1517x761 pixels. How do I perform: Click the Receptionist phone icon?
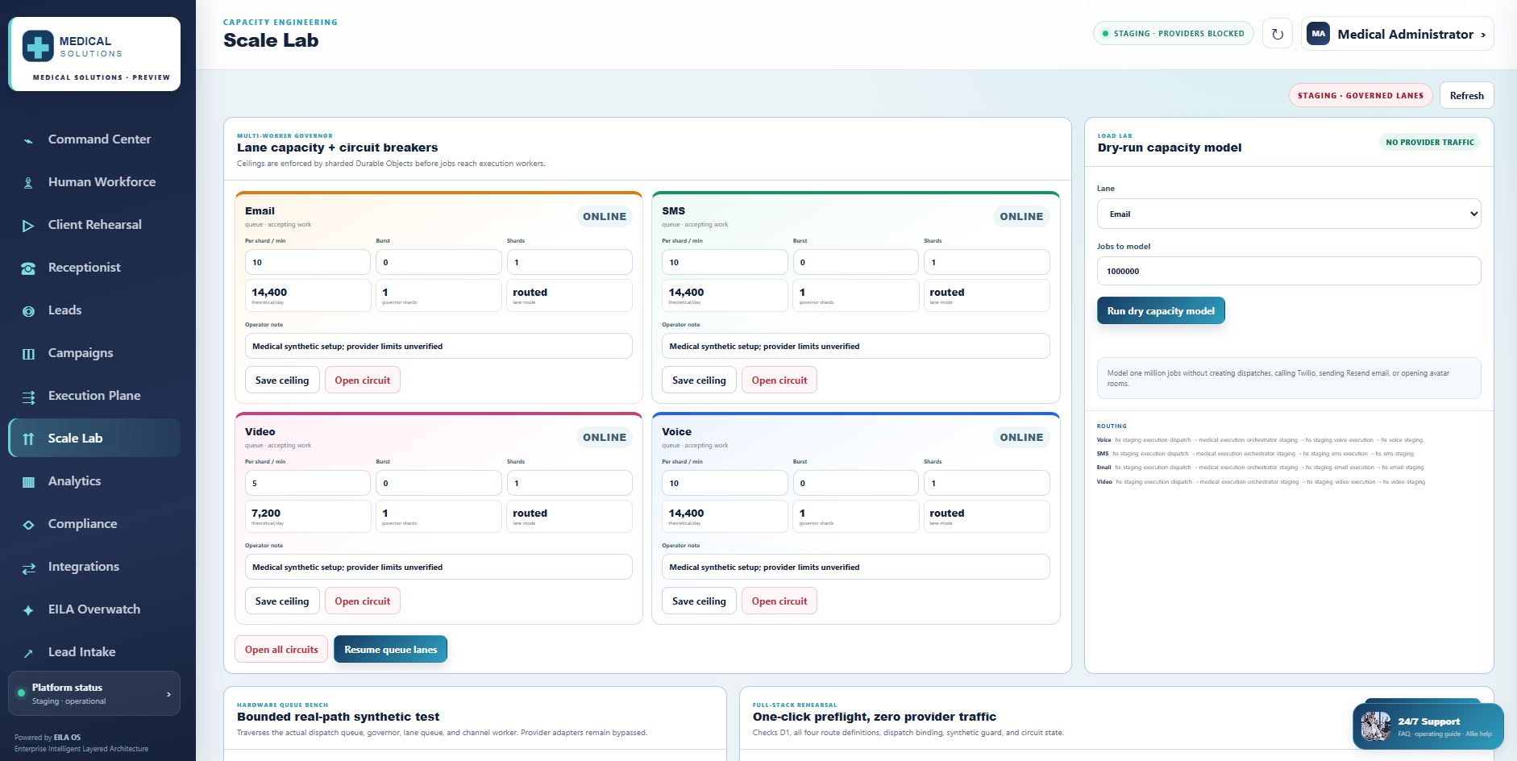coord(28,268)
